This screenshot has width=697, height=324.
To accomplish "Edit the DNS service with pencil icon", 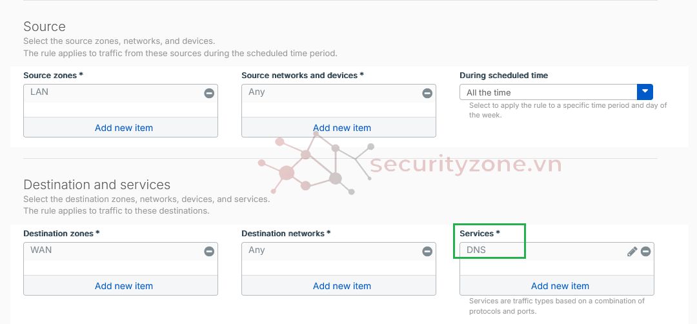I will pos(632,252).
